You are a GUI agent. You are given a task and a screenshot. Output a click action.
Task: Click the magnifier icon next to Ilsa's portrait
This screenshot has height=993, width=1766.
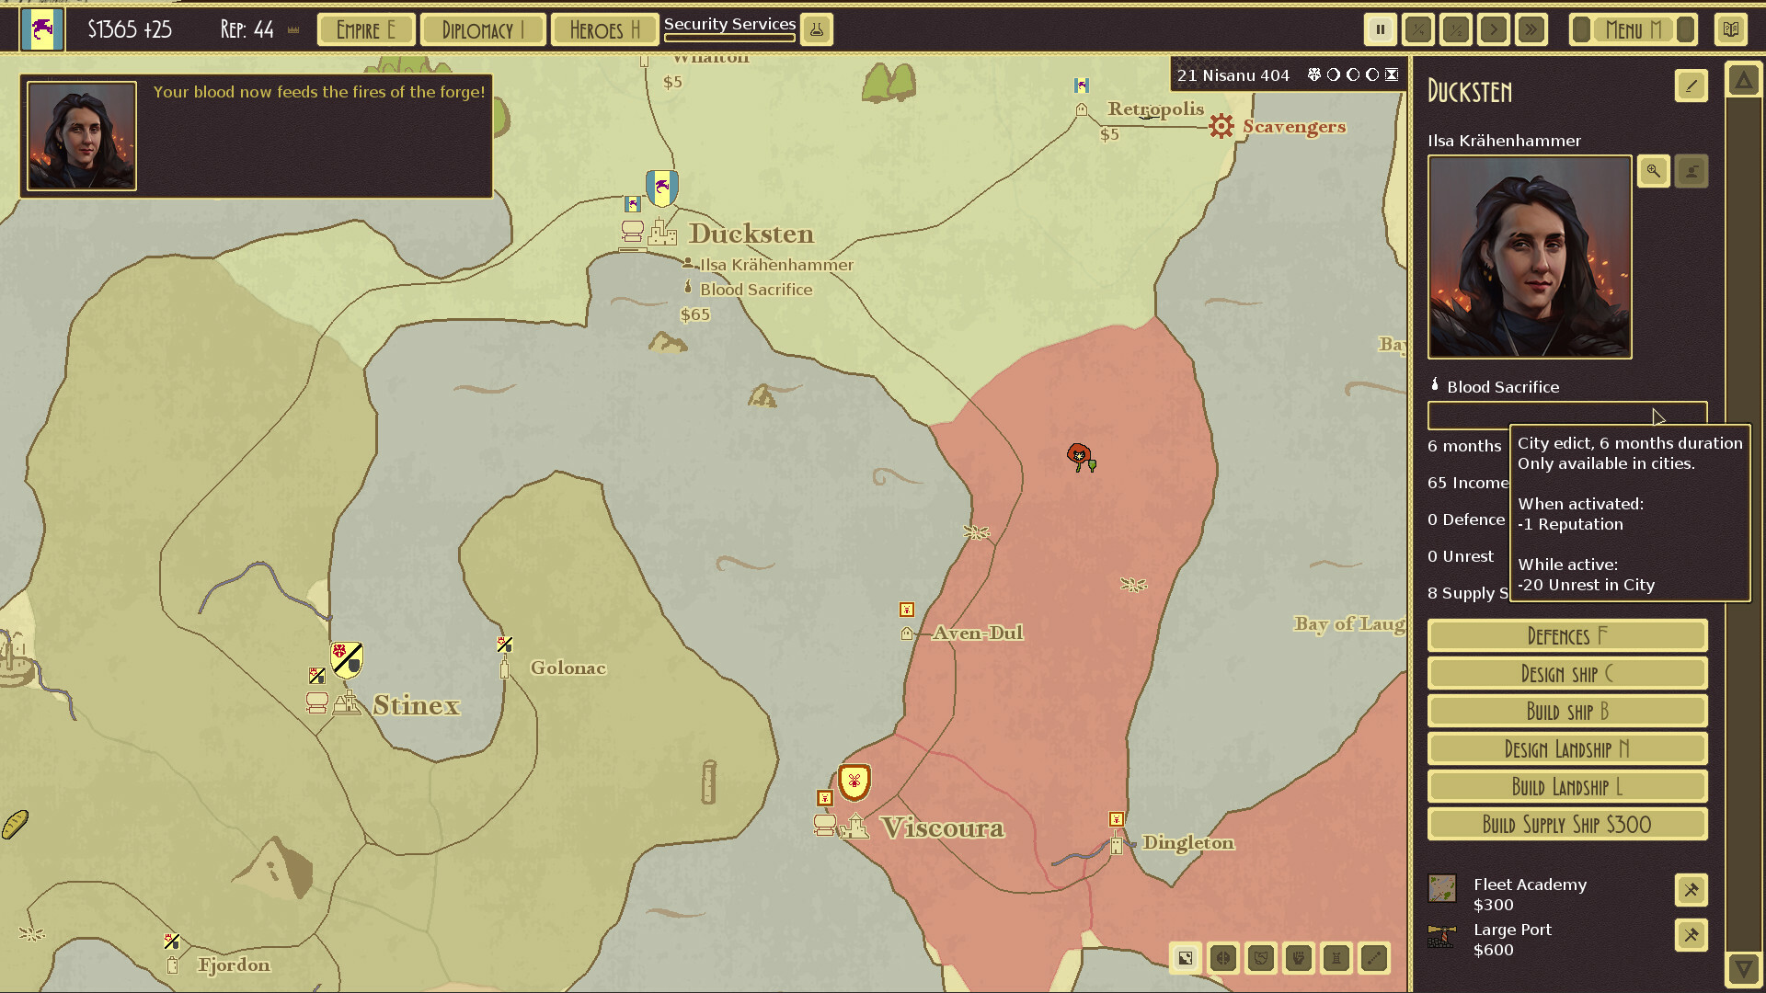pos(1653,171)
